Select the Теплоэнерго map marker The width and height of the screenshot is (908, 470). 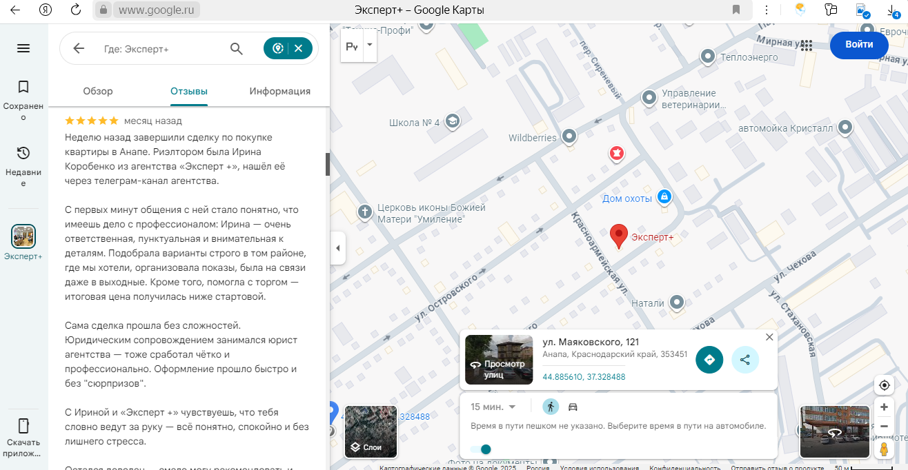(x=707, y=56)
